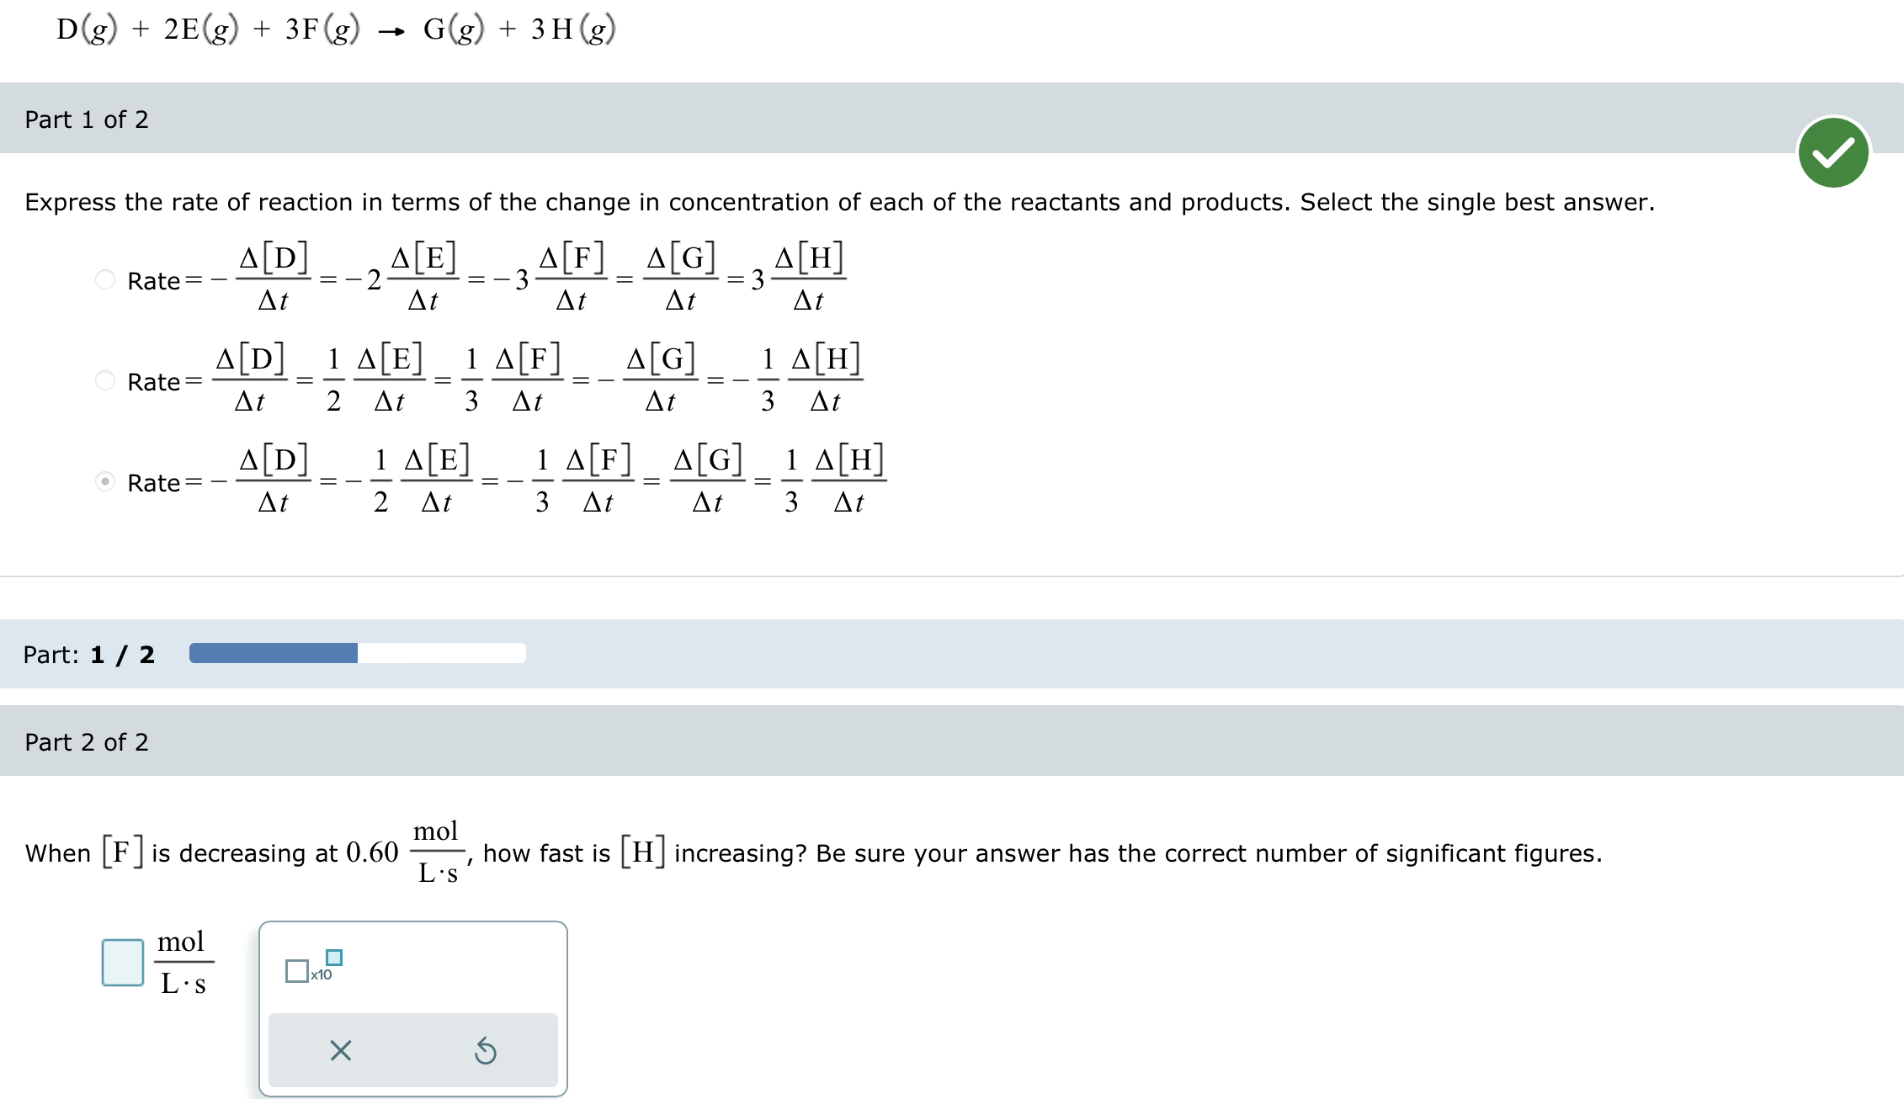Image resolution: width=1904 pixels, height=1099 pixels.
Task: Click the base-number box beside x10
Action: (x=297, y=972)
